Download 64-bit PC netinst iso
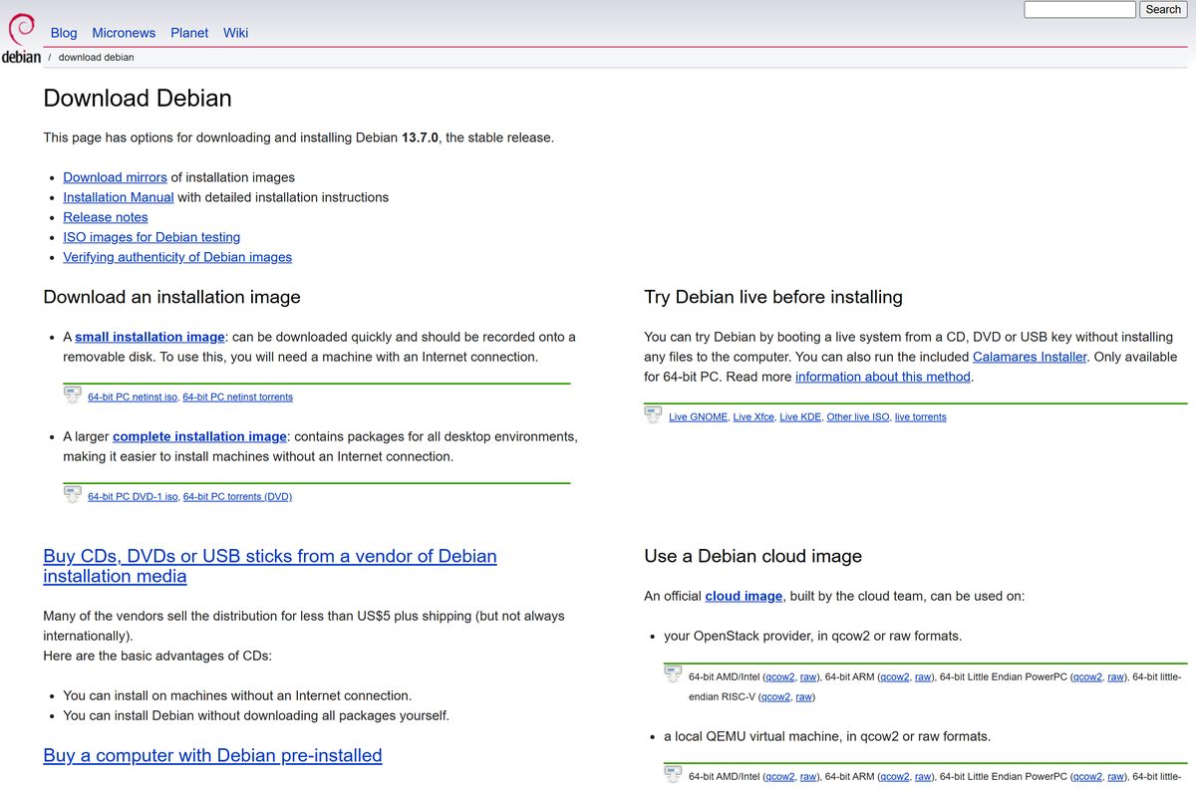 pyautogui.click(x=133, y=396)
